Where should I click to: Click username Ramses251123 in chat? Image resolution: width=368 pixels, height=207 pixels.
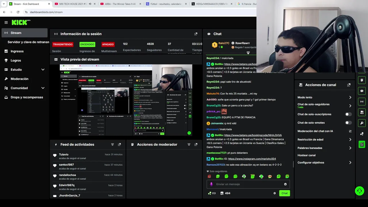(x=216, y=165)
